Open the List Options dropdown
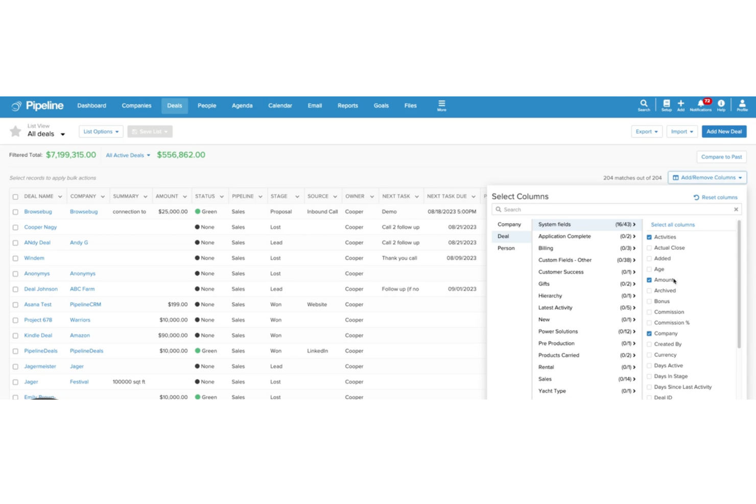 click(x=101, y=132)
